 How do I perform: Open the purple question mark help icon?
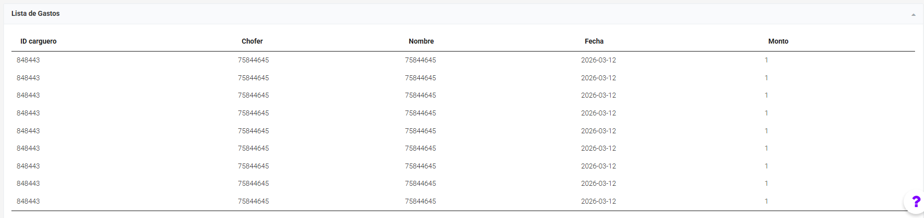[x=916, y=202]
